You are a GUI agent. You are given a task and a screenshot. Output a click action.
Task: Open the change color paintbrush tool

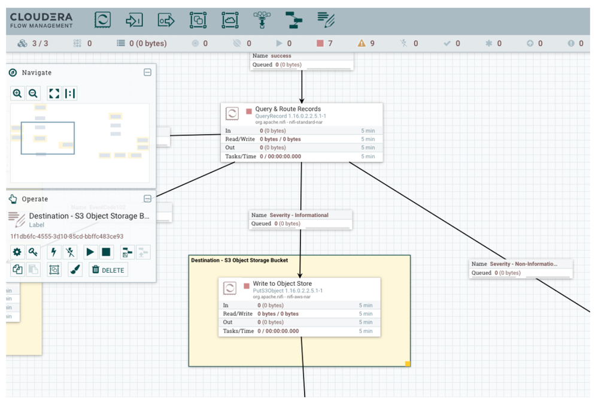[x=75, y=270]
